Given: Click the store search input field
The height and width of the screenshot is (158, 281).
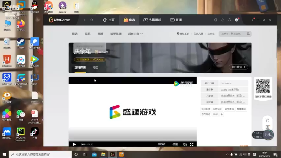Looking at the screenshot, I should (232, 34).
